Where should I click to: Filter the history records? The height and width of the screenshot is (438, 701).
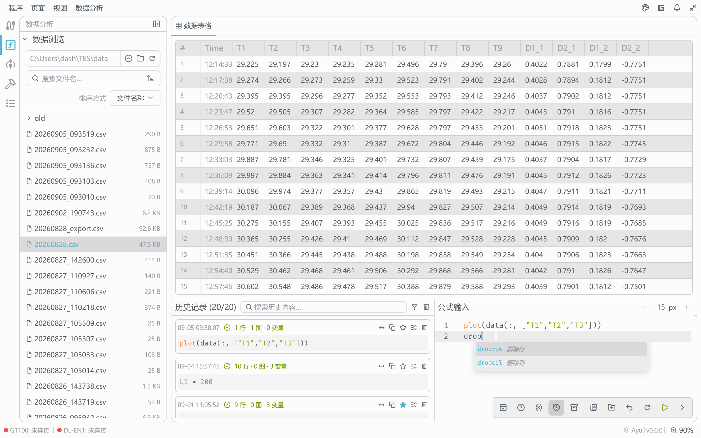click(x=414, y=307)
